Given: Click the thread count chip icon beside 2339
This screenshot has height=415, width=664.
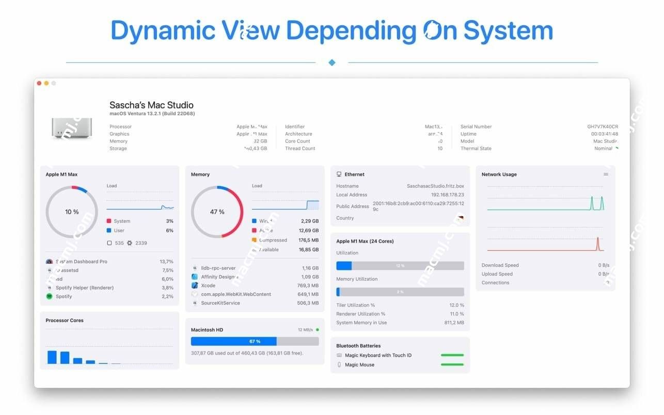Looking at the screenshot, I should (x=130, y=243).
